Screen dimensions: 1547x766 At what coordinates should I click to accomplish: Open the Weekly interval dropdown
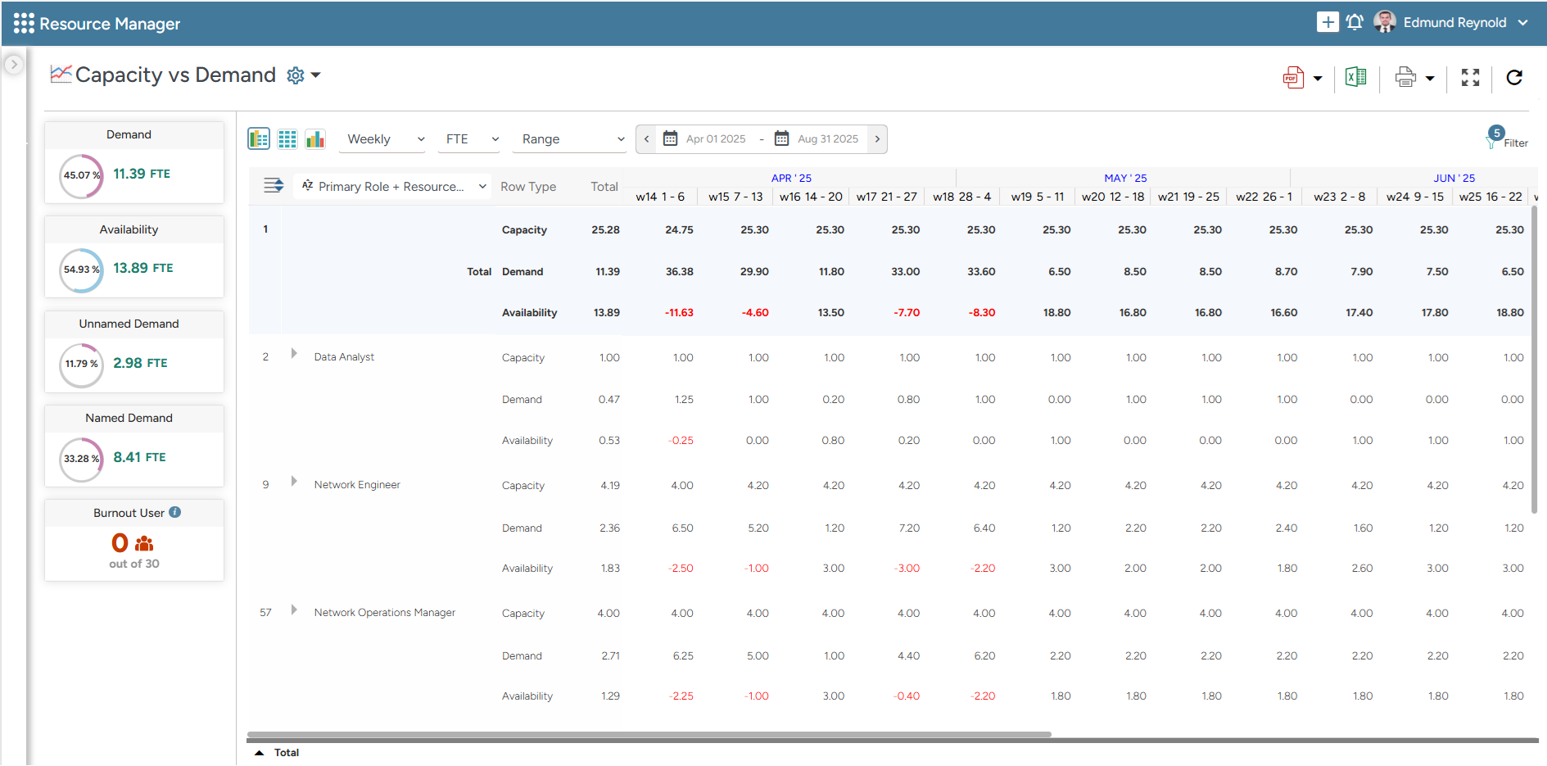coord(385,139)
